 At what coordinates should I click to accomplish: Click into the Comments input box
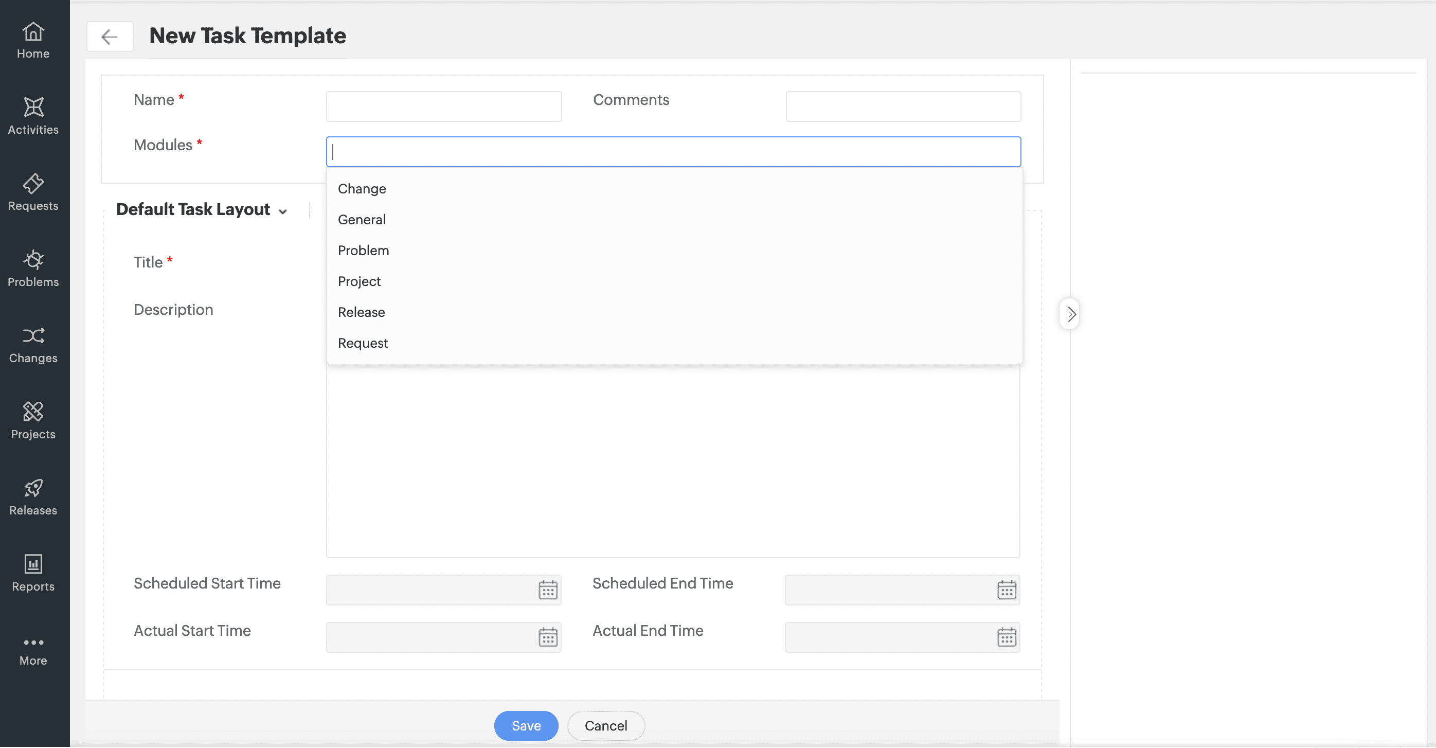coord(903,106)
